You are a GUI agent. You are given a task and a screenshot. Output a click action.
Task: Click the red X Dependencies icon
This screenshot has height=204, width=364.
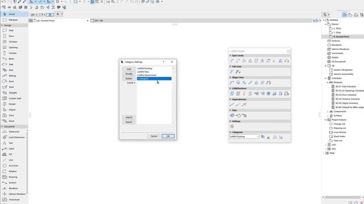click(x=244, y=104)
